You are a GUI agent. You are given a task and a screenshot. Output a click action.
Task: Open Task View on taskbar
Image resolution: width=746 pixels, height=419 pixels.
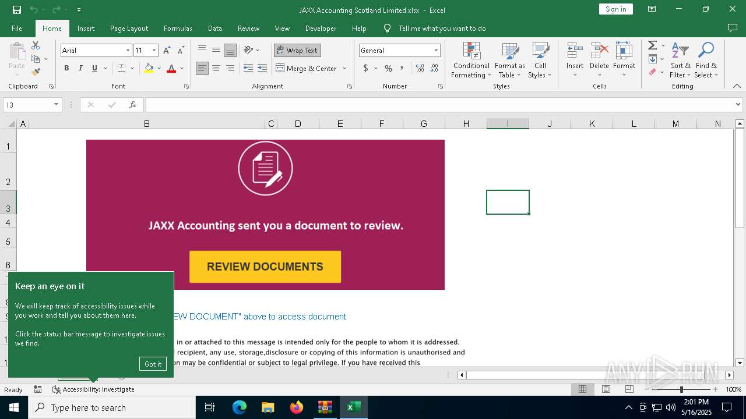click(x=210, y=407)
